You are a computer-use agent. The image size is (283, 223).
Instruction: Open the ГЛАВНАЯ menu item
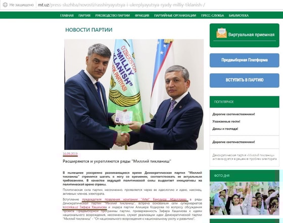tap(67, 16)
